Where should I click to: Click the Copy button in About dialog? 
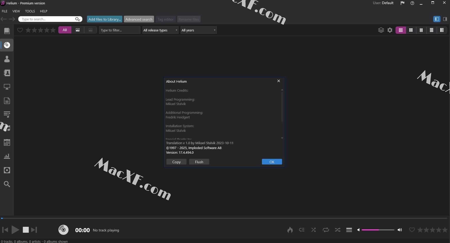pos(176,162)
